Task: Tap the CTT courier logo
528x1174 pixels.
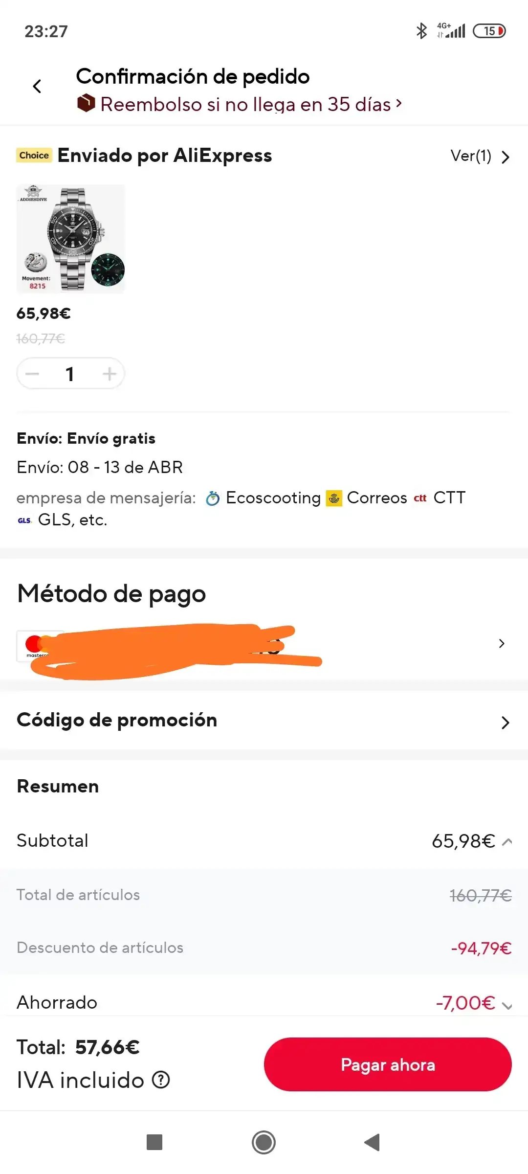Action: 420,498
